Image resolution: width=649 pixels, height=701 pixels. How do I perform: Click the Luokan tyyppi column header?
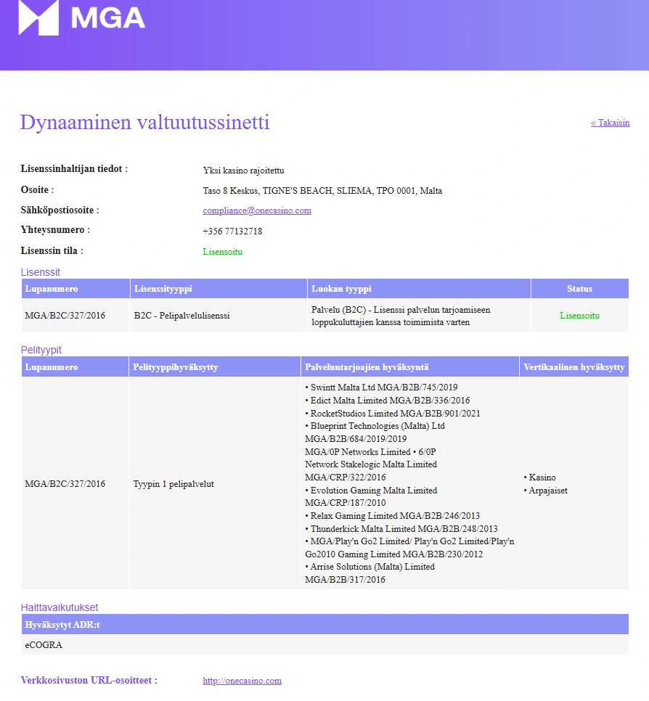(419, 289)
